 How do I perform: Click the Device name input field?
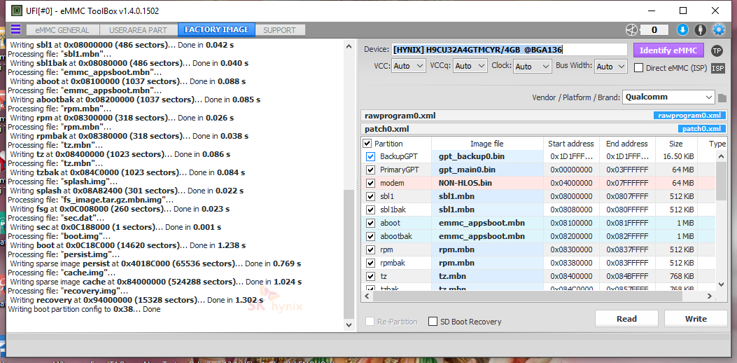coord(509,50)
